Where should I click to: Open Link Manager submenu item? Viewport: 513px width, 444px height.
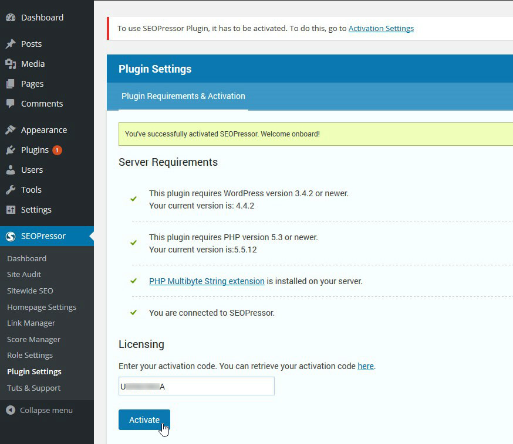point(31,323)
